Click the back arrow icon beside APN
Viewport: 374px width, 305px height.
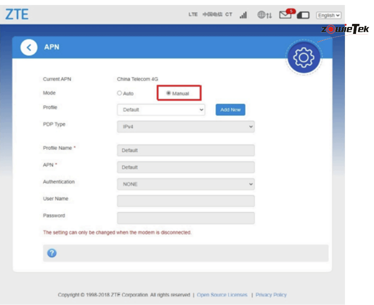click(28, 47)
